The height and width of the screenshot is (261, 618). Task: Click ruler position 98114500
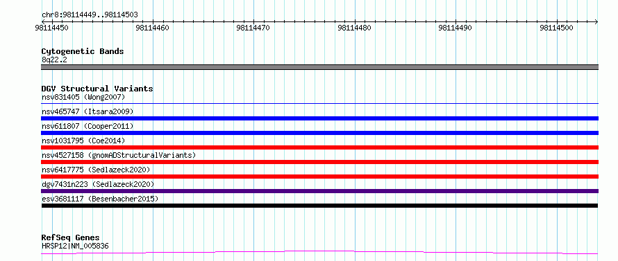(x=557, y=28)
